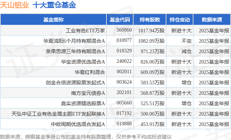Image resolution: width=231 pixels, height=140 pixels.
Task: Click 2025基金年报 in the 华夏鸿阳 row
Action: pyautogui.click(x=214, y=41)
